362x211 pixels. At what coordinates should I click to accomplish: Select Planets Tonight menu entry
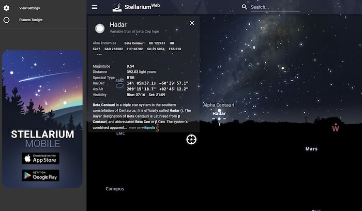coord(31,20)
